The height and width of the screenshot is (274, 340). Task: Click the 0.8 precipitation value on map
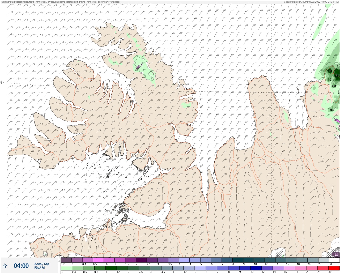coord(334,86)
